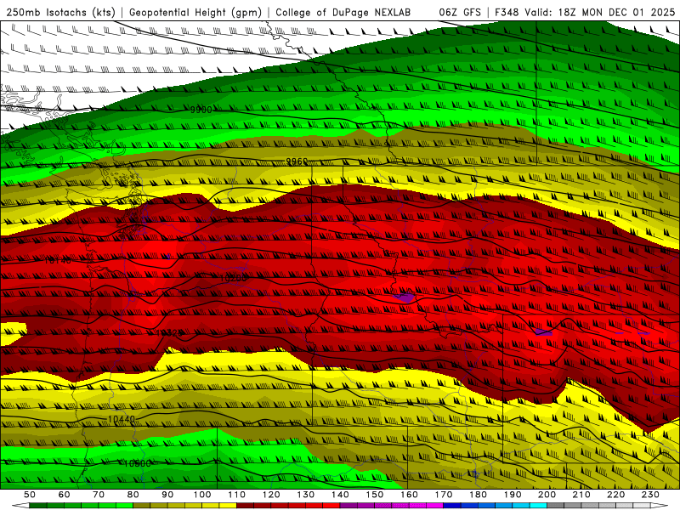The width and height of the screenshot is (680, 510).
Task: Select the 70 kts legend value
Action: [x=99, y=495]
